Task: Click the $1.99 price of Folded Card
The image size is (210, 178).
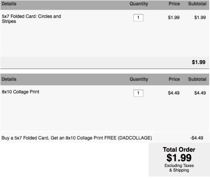Action: [174, 17]
